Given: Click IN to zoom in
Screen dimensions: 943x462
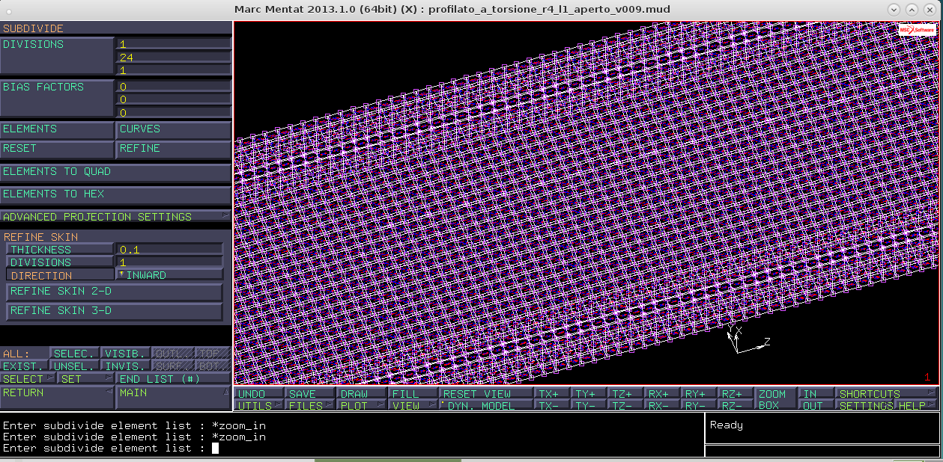Looking at the screenshot, I should [x=817, y=393].
